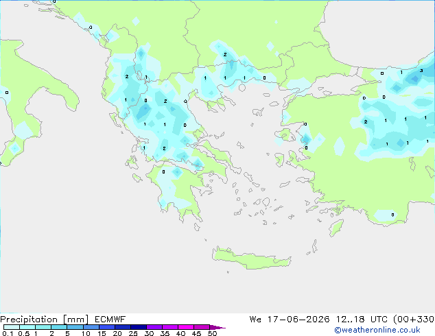Click the island of Crete on the map
Viewport: 435px width, 336px height.
tap(251, 259)
